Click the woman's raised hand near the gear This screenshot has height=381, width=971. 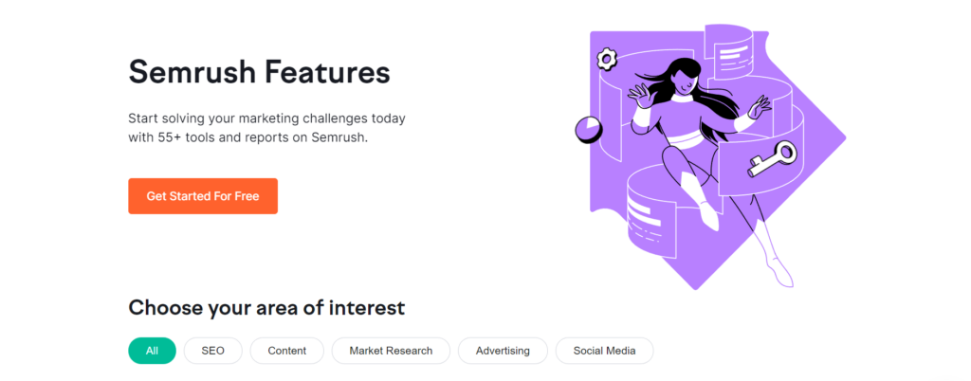[641, 97]
